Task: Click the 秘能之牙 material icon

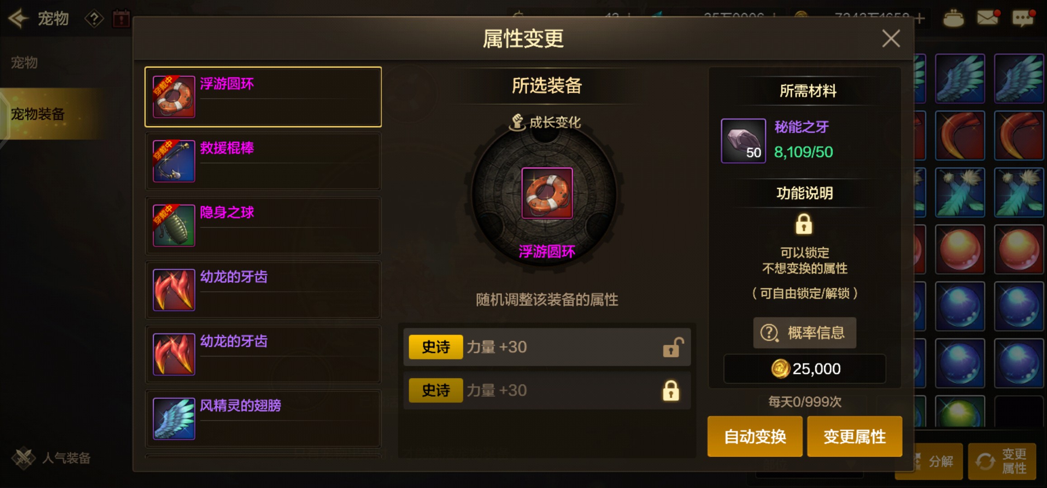Action: tap(743, 141)
